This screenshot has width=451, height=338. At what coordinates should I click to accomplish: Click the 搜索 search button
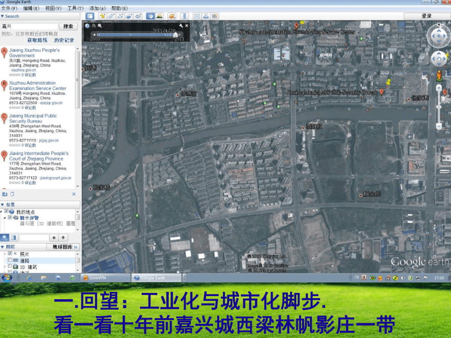pos(68,26)
